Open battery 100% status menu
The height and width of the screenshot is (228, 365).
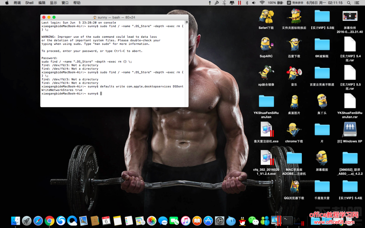coord(276,3)
